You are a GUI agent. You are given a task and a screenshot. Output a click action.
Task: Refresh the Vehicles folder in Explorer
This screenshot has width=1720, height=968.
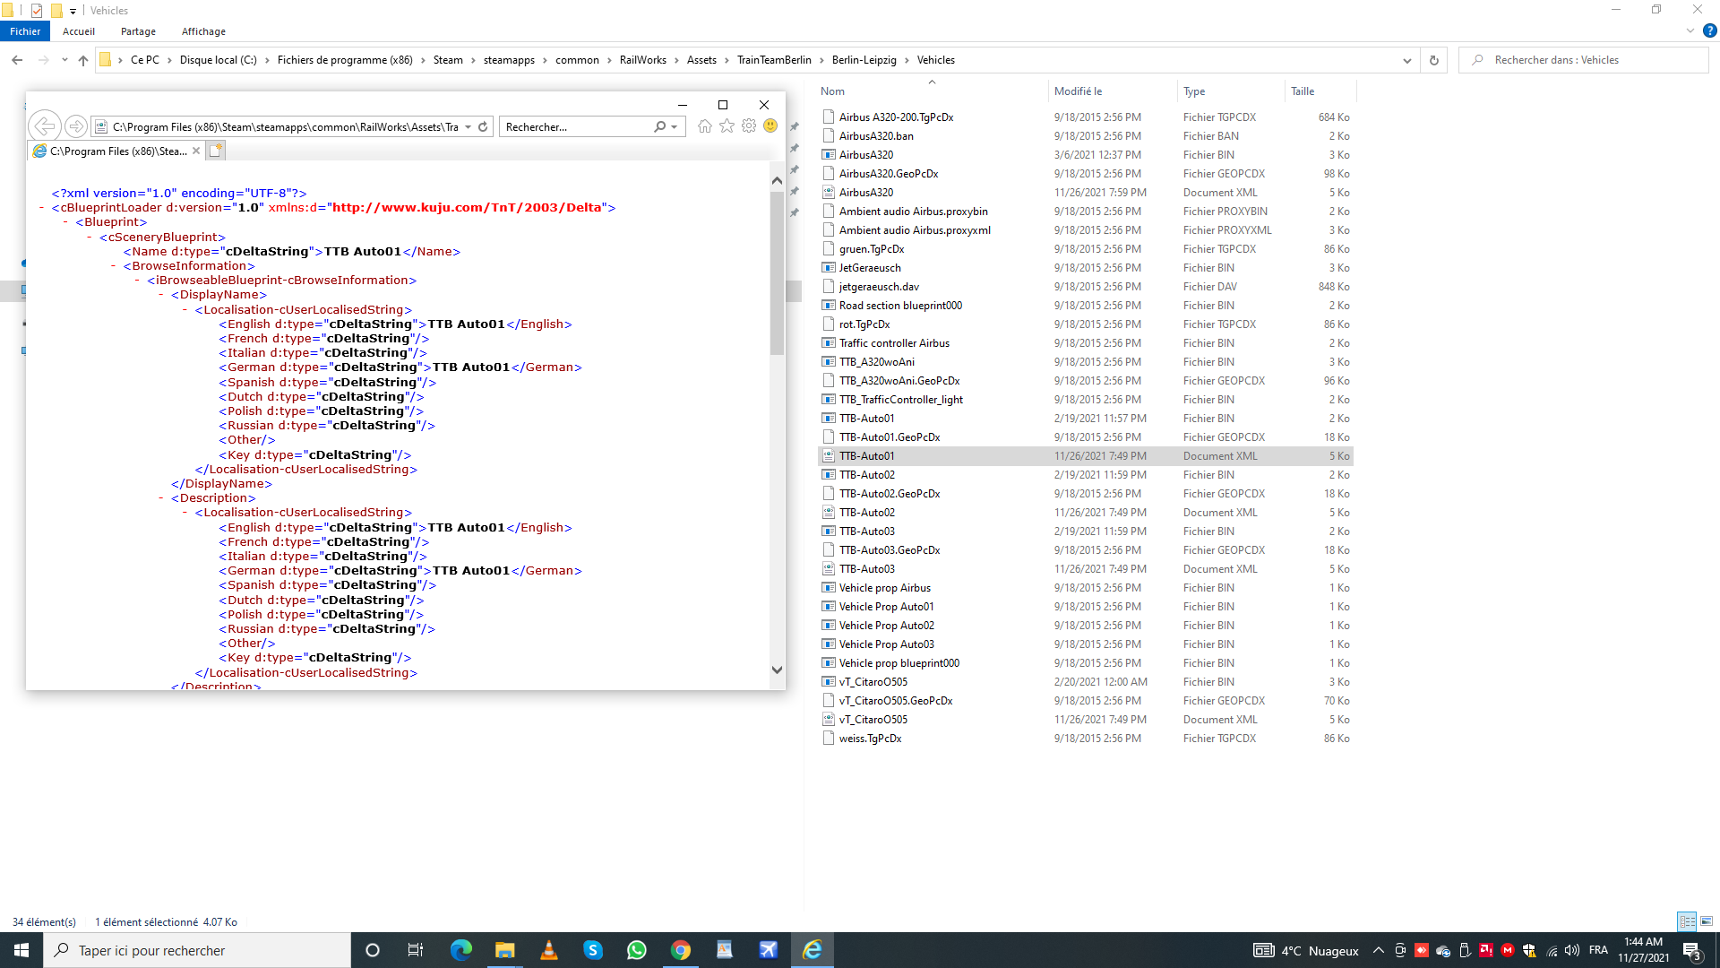pyautogui.click(x=1433, y=60)
